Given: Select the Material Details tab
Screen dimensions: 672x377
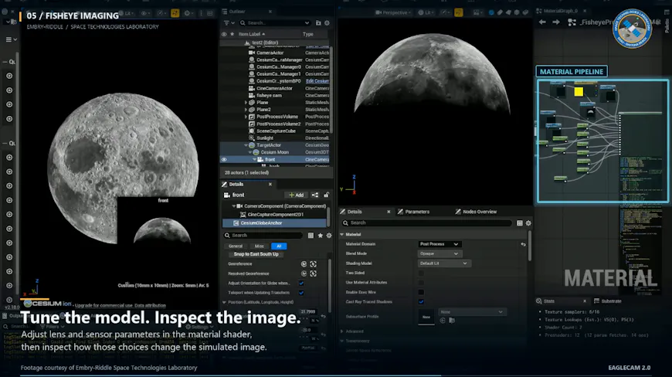Looking at the screenshot, I should 354,212.
